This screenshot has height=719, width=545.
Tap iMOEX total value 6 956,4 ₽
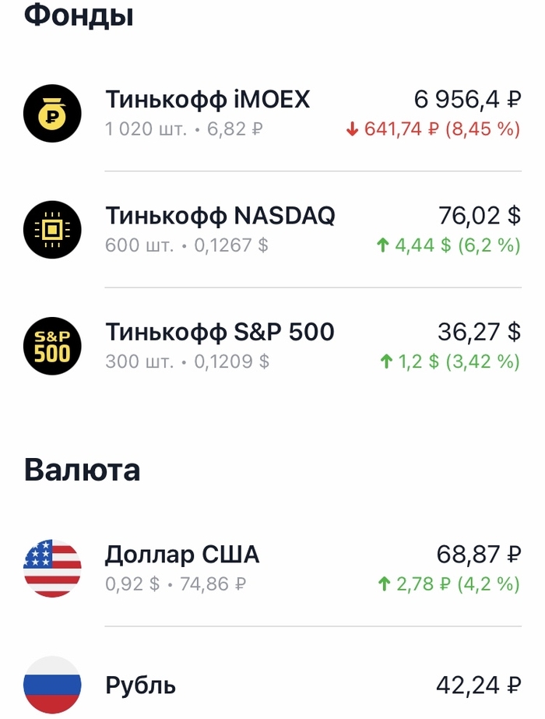pyautogui.click(x=467, y=100)
